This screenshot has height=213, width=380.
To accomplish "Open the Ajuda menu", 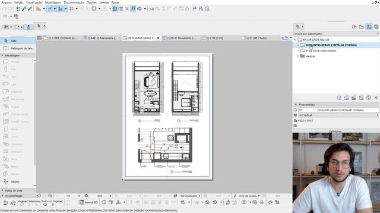I will [x=115, y=2].
